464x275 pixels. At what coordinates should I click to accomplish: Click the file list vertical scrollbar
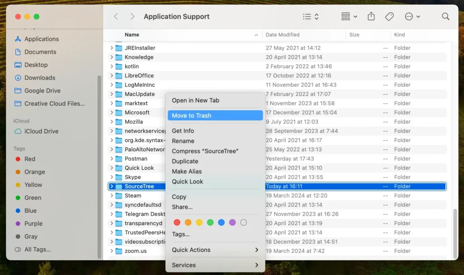tap(455, 233)
